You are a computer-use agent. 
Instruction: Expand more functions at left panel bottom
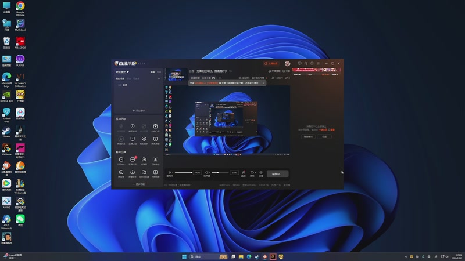click(x=138, y=184)
